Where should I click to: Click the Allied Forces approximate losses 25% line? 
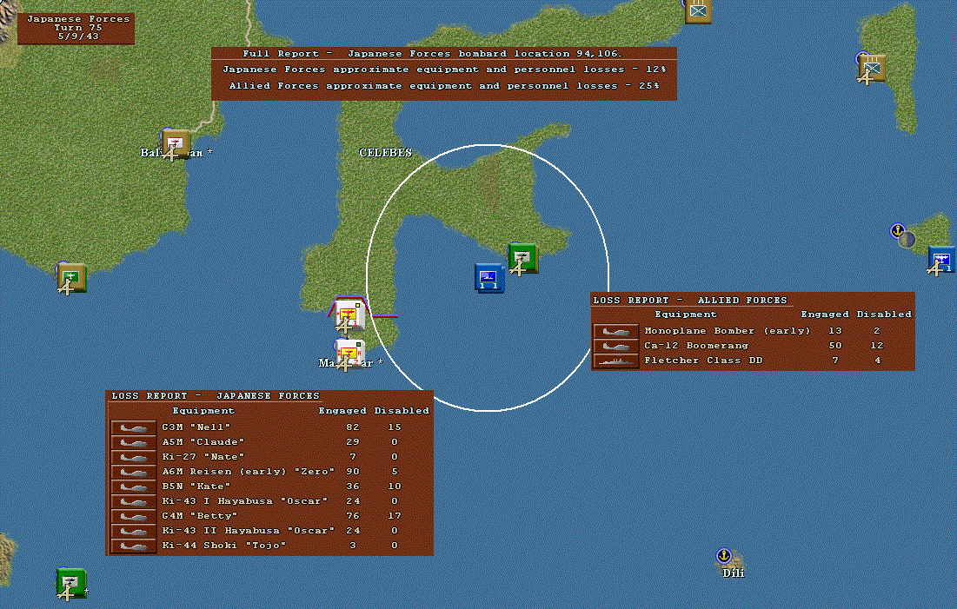pyautogui.click(x=444, y=86)
